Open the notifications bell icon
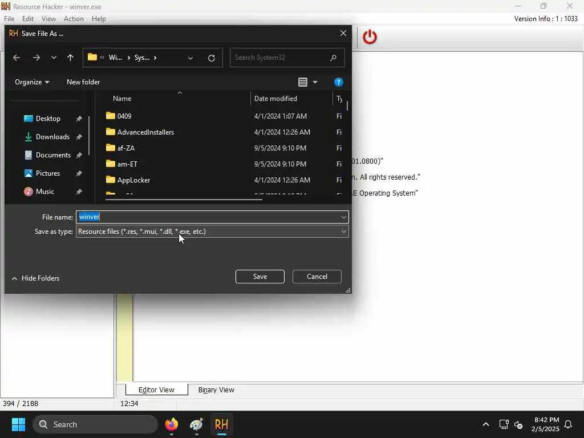Viewport: 584px width, 438px height. [x=569, y=424]
